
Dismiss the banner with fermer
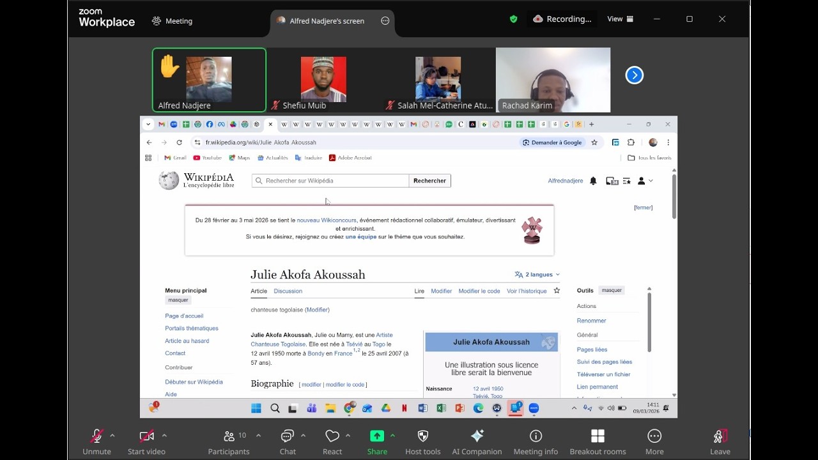tap(643, 208)
